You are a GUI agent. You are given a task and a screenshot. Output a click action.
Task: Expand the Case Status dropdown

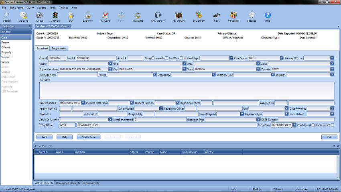click(x=282, y=58)
